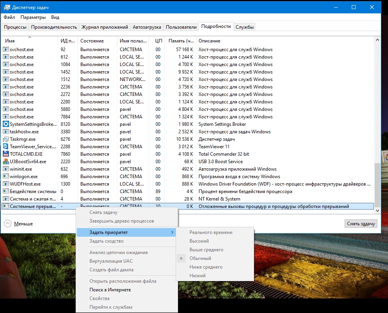Select the Обычный priority radio option
The width and height of the screenshot is (388, 313).
tap(200, 258)
